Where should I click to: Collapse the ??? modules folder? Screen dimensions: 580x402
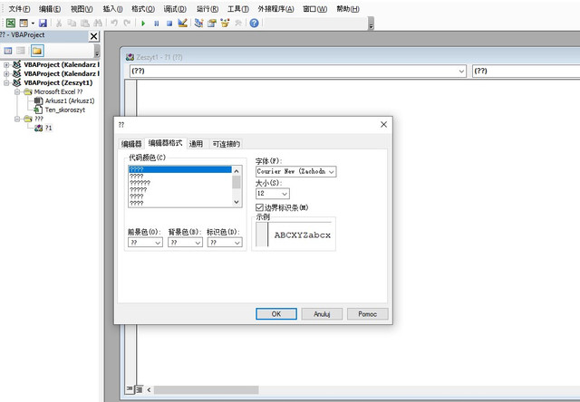point(17,119)
